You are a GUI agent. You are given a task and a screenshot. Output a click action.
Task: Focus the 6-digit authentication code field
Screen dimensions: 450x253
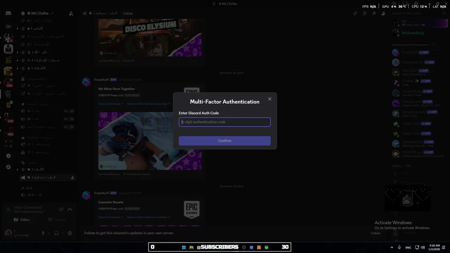225,122
